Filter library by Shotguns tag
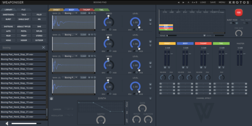The height and width of the screenshot is (126, 252). pyautogui.click(x=9, y=27)
